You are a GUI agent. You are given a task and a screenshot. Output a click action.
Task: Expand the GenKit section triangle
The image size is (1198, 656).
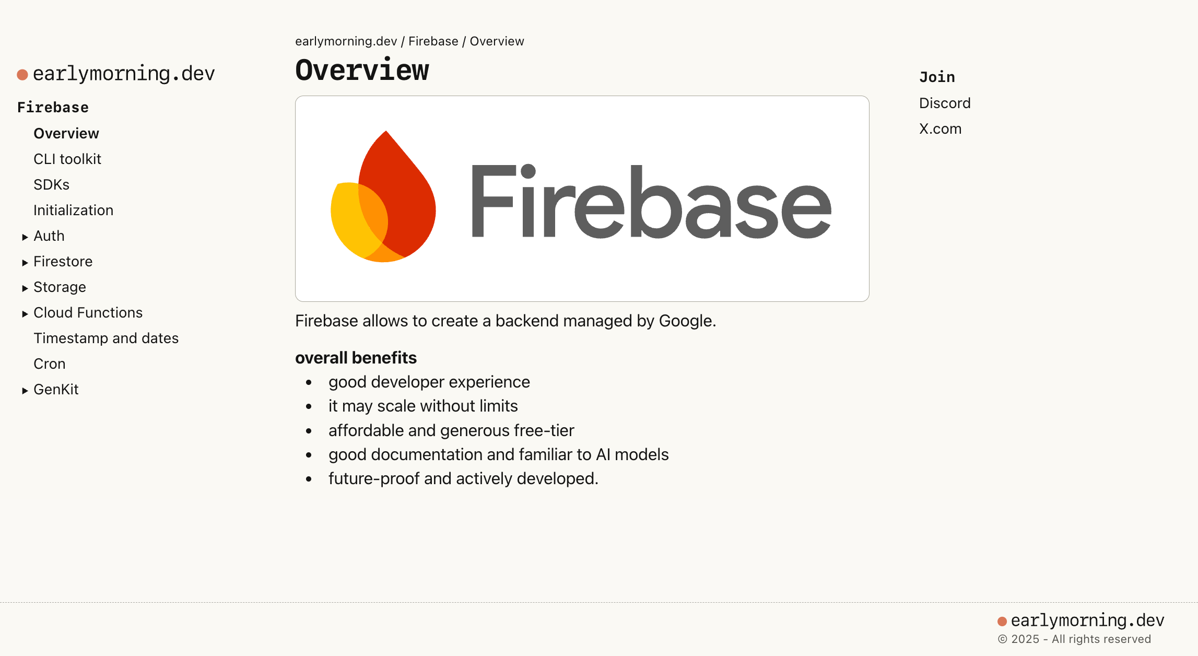(25, 390)
